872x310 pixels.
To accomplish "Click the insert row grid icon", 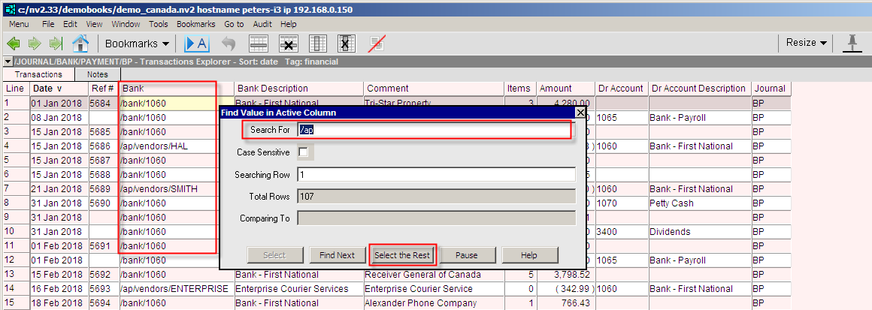I will pyautogui.click(x=259, y=44).
